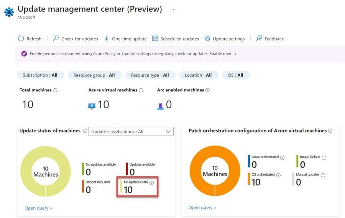Screen dimensions: 345x218
Task: Click the No updates available count
Action: point(88,172)
